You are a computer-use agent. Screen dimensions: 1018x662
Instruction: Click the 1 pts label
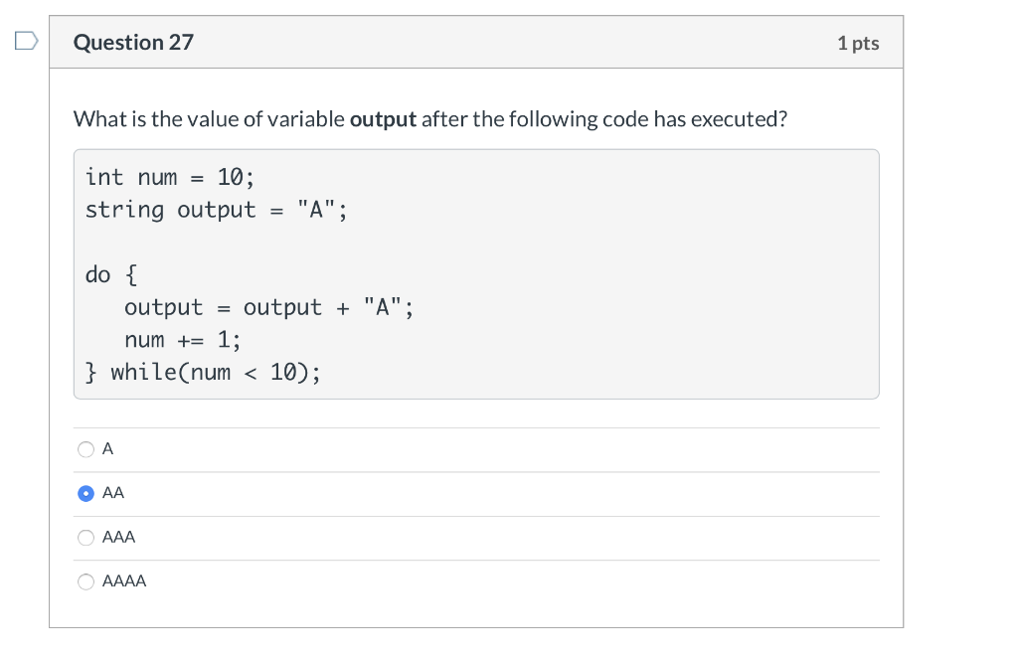pos(858,43)
